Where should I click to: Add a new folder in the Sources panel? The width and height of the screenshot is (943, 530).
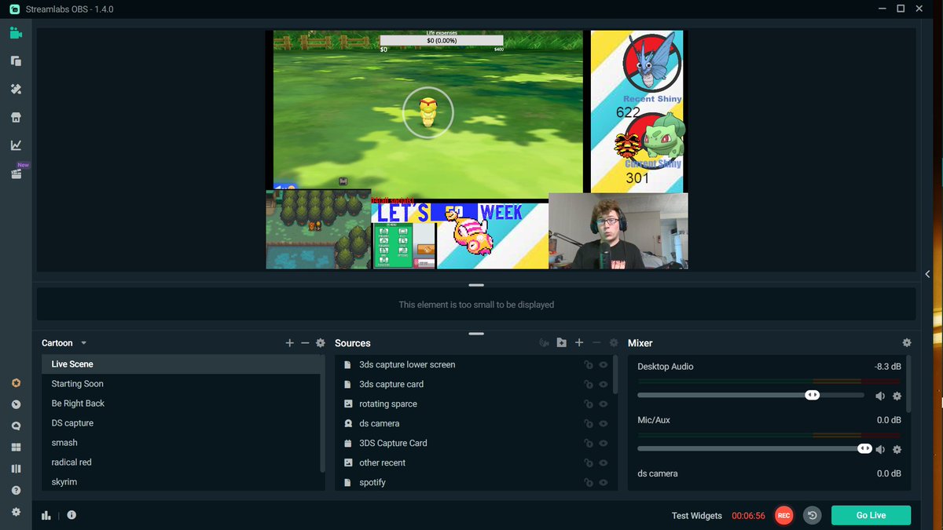561,342
